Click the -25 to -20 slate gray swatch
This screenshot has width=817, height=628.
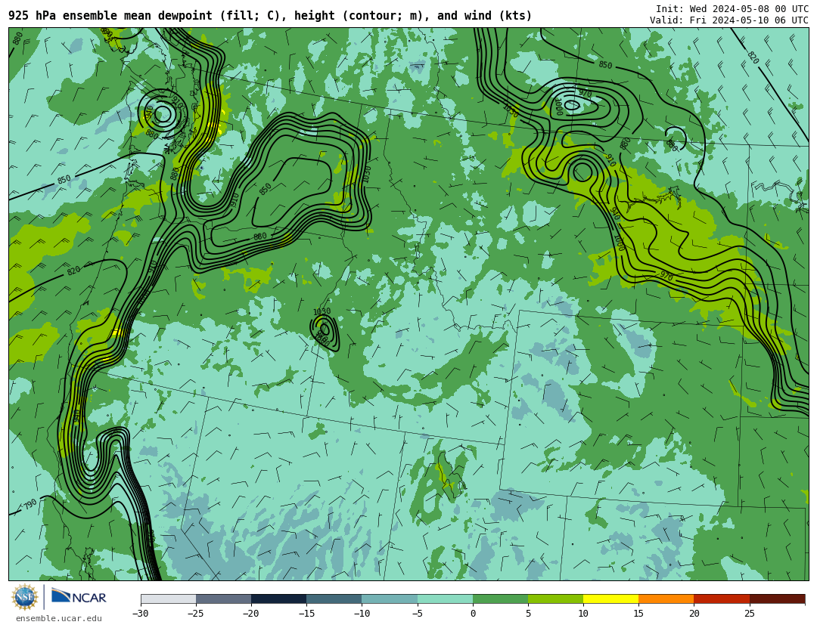point(223,599)
